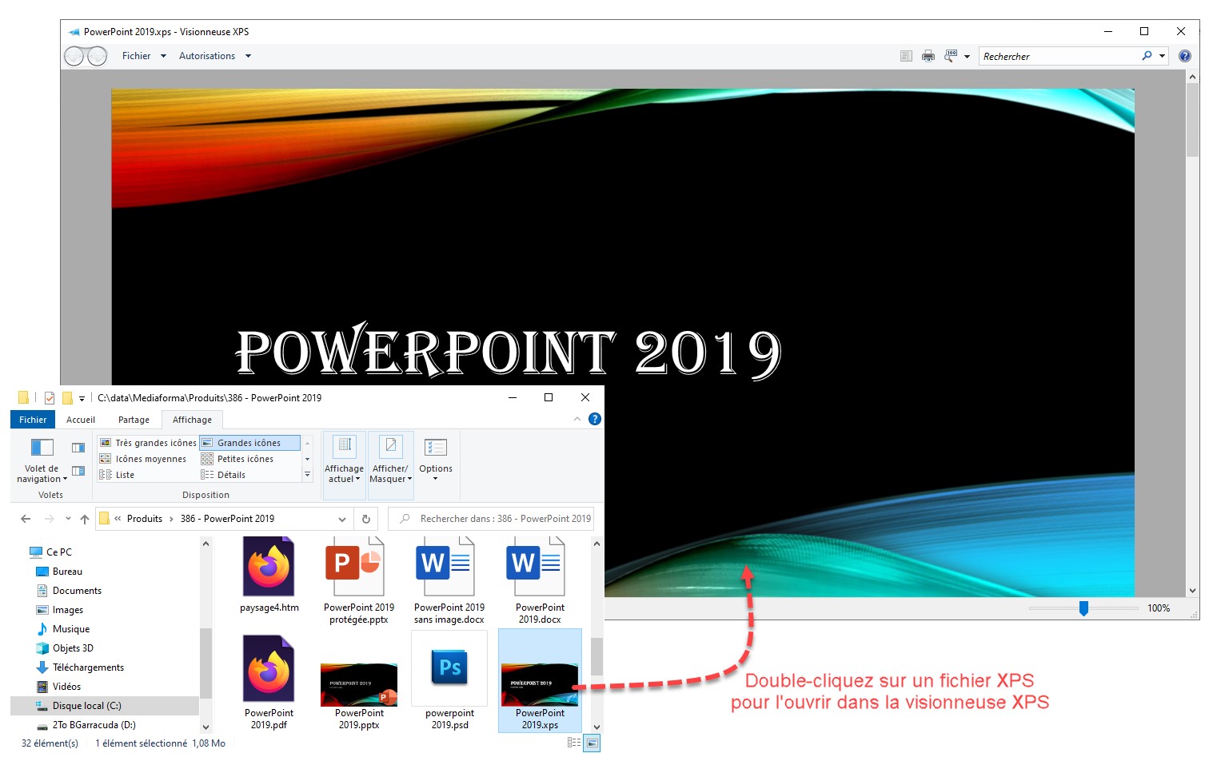Choose the Petites icônes layout
1209x761 pixels.
[237, 459]
